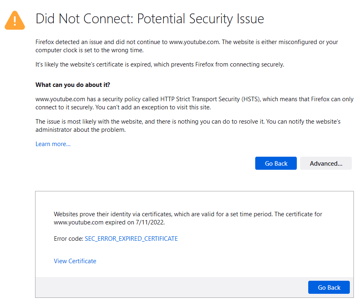The height and width of the screenshot is (304, 360).
Task: Click the expired on 7/11/2022 date text
Action: coord(135,222)
